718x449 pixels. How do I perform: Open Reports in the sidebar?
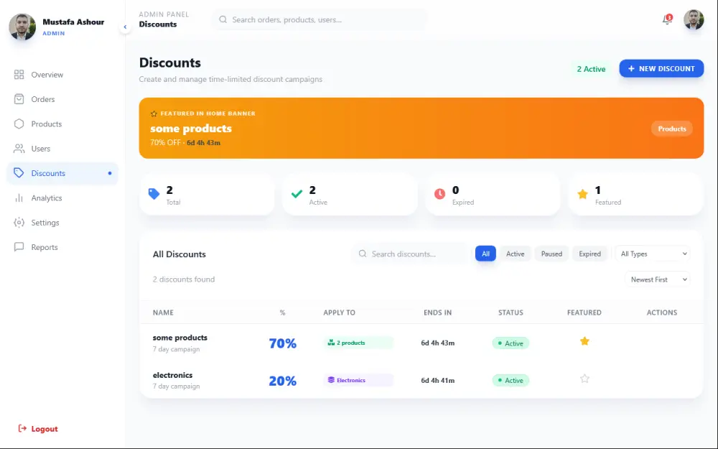pos(62,247)
